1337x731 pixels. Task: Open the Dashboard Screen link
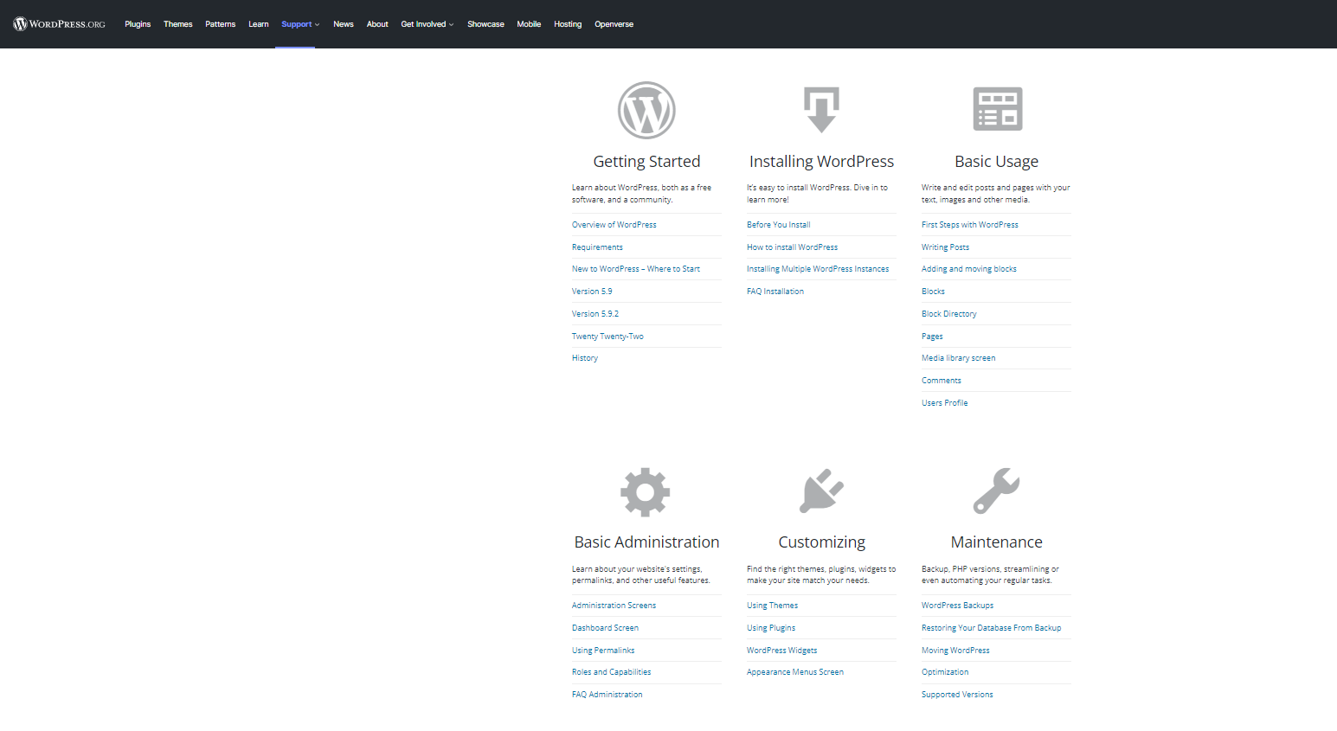click(605, 628)
